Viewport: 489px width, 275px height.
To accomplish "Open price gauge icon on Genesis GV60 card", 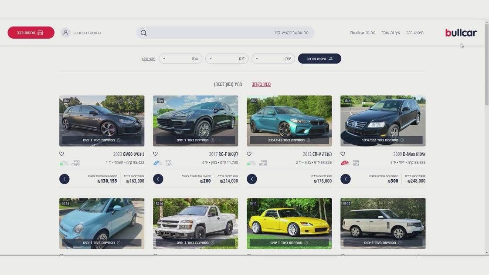I will coord(64,163).
